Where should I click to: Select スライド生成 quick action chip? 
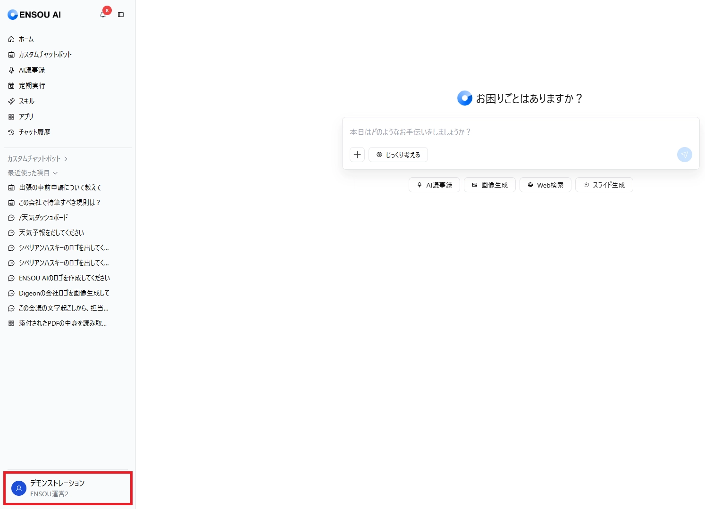(604, 185)
